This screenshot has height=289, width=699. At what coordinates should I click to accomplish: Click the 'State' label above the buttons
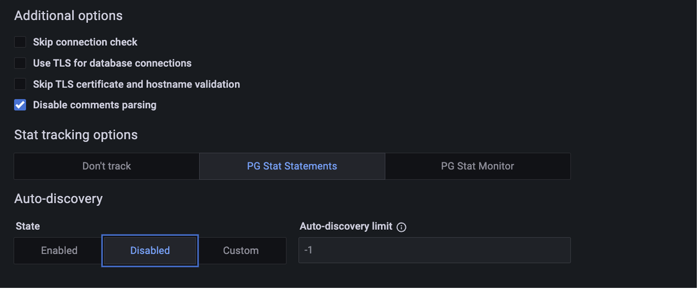coord(28,227)
